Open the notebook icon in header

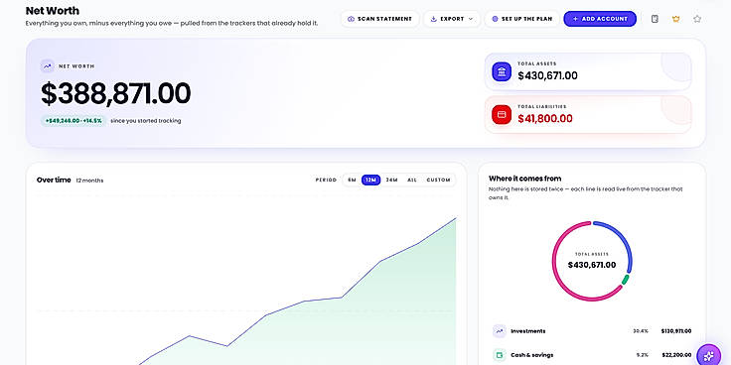pyautogui.click(x=655, y=19)
